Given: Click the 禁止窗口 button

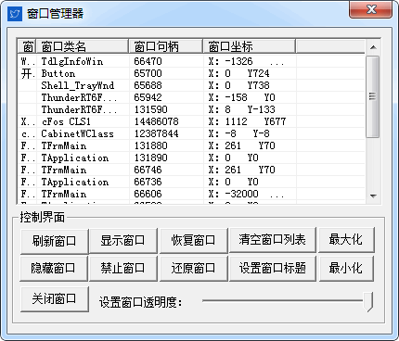Looking at the screenshot, I should (123, 268).
